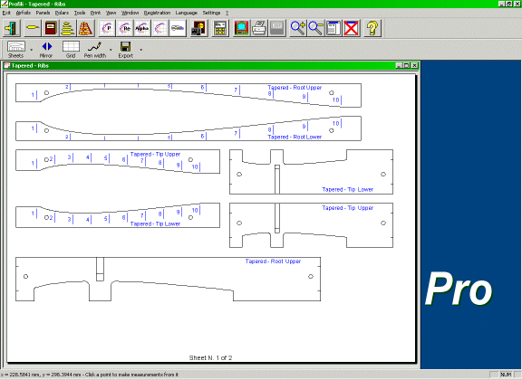
Task: Click the exit door icon in toolbar
Action: coord(12,28)
